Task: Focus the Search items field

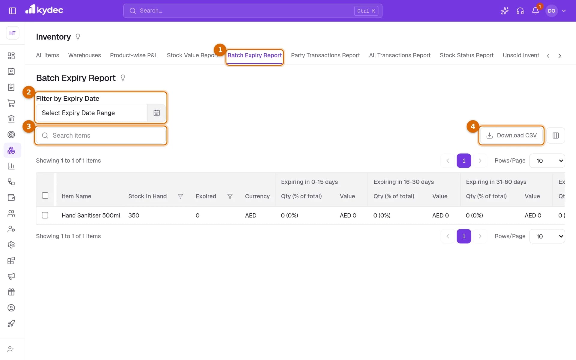Action: pyautogui.click(x=101, y=136)
